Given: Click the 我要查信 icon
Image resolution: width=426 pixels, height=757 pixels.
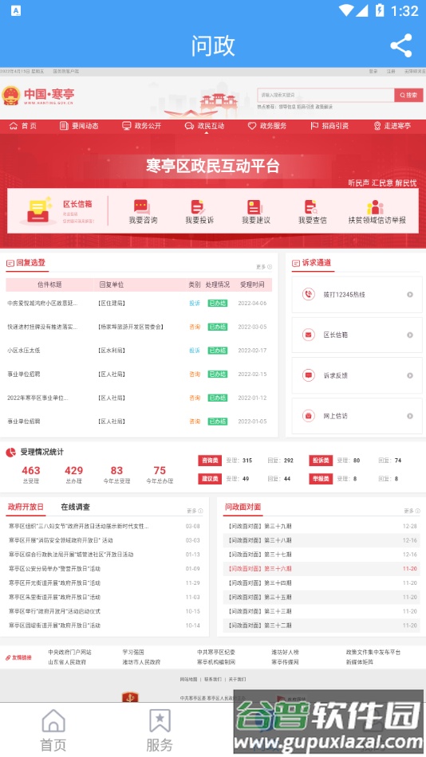Looking at the screenshot, I should point(311,206).
